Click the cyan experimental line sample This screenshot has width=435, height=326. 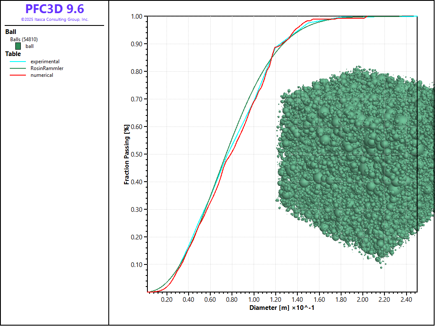18,62
